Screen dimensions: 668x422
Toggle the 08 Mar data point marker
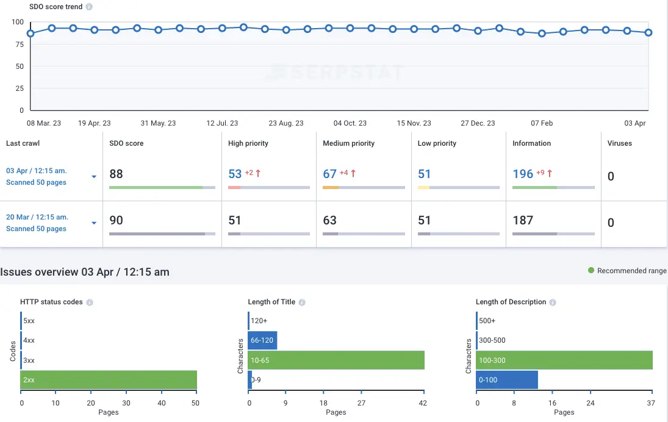click(x=31, y=33)
